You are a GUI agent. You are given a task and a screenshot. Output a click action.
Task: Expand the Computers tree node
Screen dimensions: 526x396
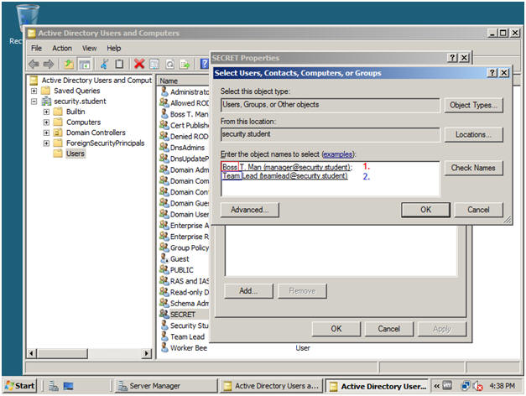click(46, 122)
